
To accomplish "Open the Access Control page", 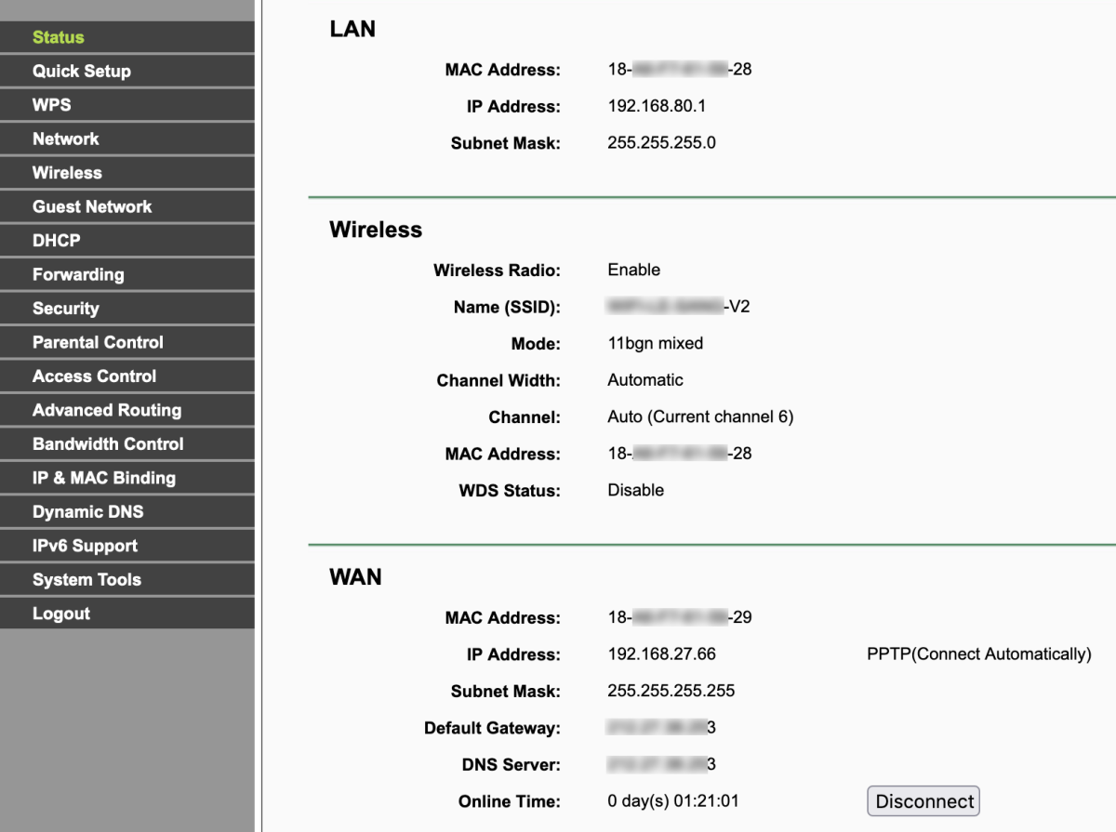I will click(x=94, y=376).
